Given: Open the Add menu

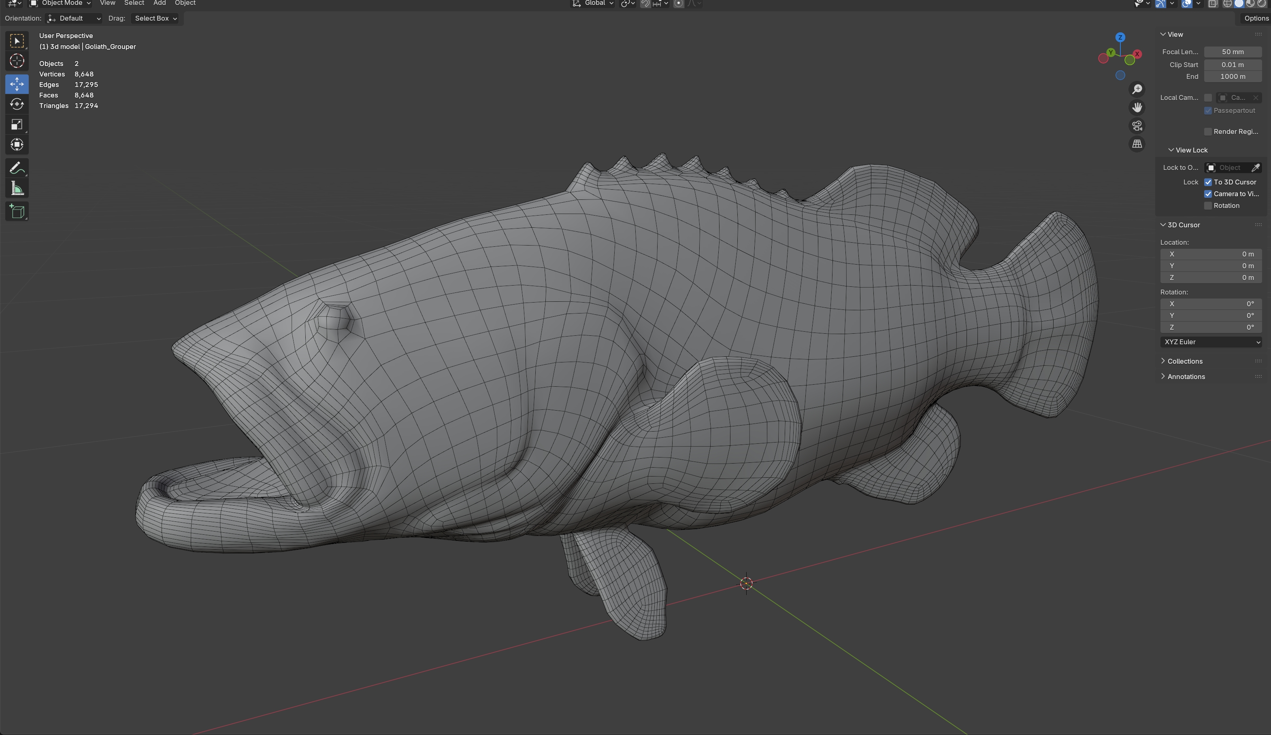Looking at the screenshot, I should click(160, 3).
